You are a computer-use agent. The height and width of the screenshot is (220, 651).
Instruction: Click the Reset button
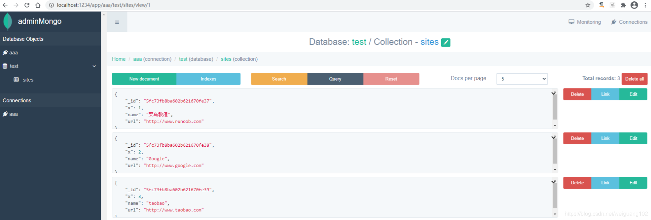pos(391,79)
